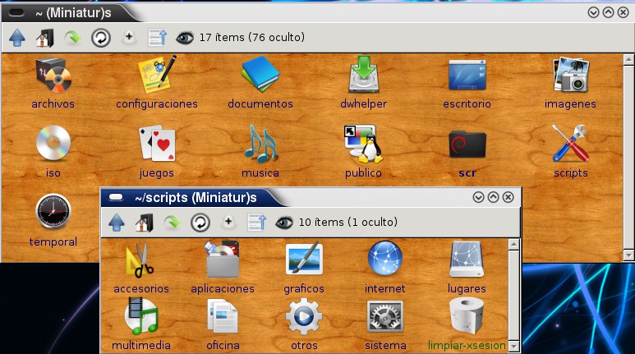Minimize the ~ window with down chevron
Viewport: 635px width, 354px height.
(593, 12)
